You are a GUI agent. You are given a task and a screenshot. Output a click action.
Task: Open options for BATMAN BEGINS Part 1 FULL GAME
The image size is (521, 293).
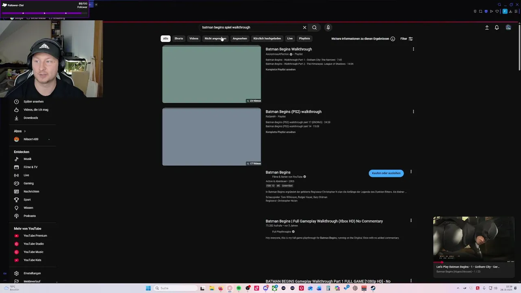(411, 281)
